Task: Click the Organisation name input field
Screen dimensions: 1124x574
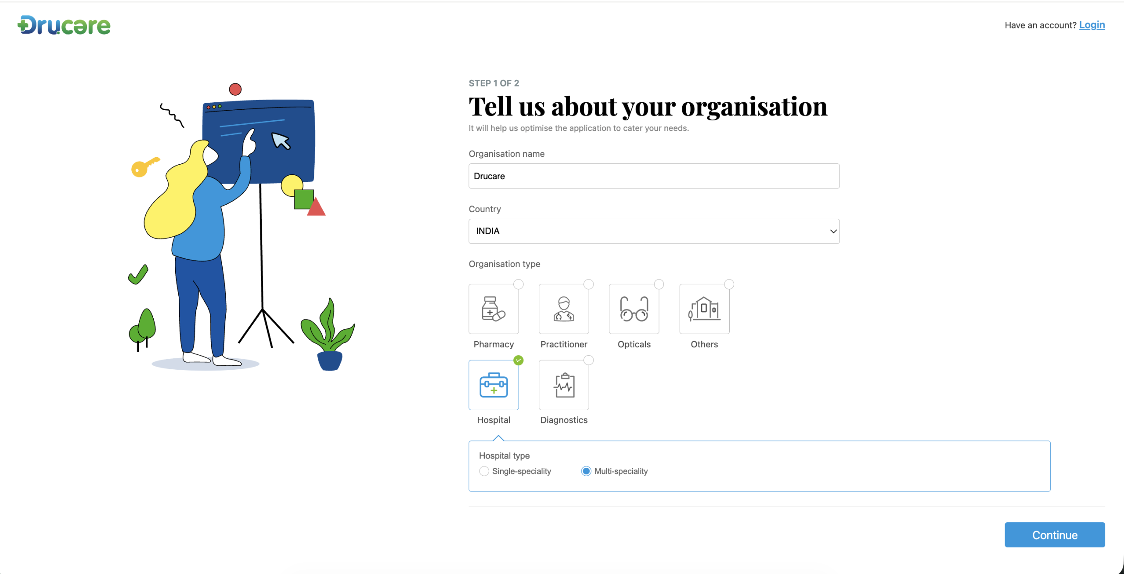Action: click(653, 176)
